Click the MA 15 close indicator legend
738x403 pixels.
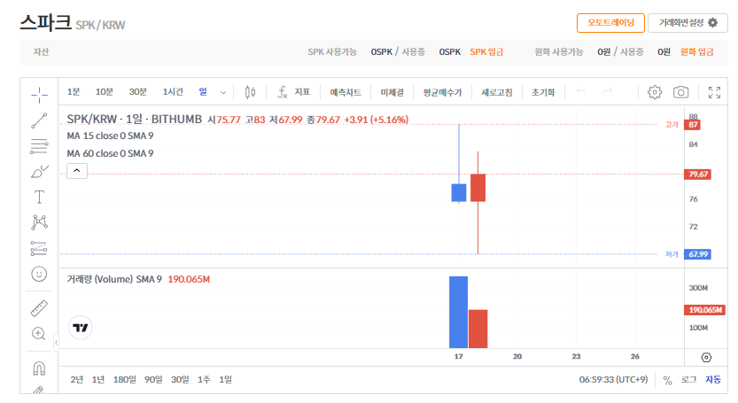coord(110,136)
